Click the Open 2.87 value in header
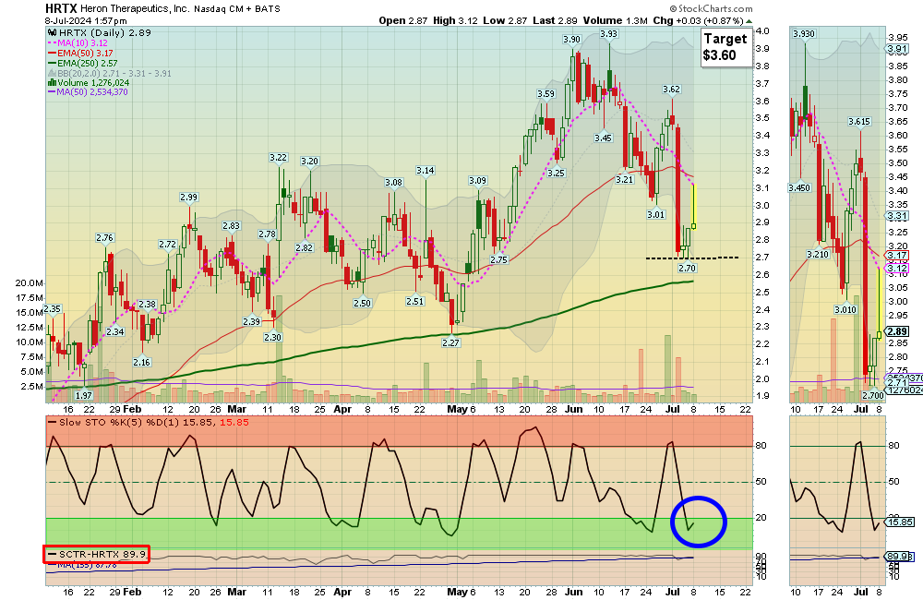The image size is (923, 600). [x=403, y=20]
